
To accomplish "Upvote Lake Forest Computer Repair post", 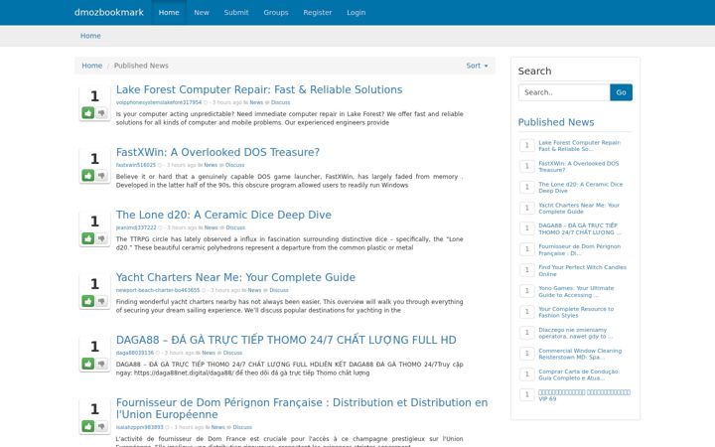I will [x=88, y=112].
